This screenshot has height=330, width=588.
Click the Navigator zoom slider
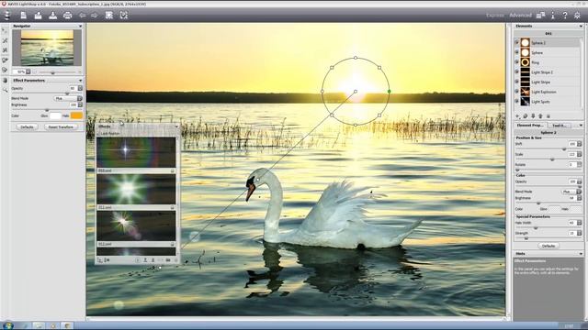56,72
